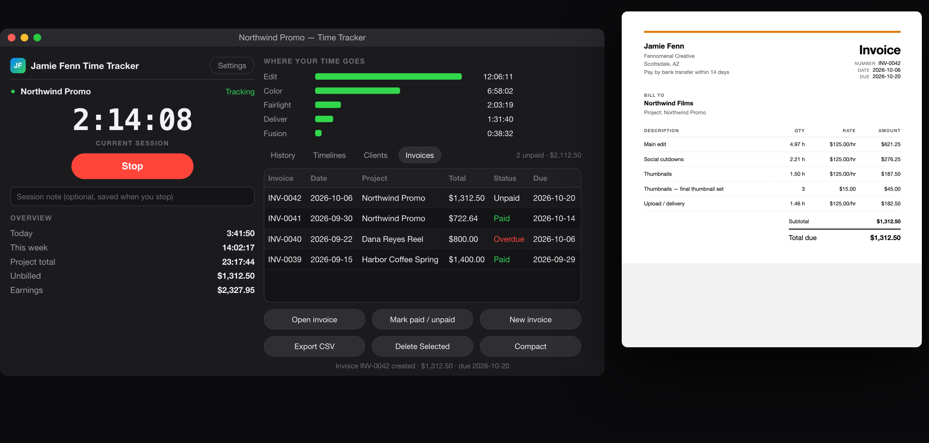Screen dimensions: 929x443
Task: Select invoice row INV-0041
Action: (422, 218)
